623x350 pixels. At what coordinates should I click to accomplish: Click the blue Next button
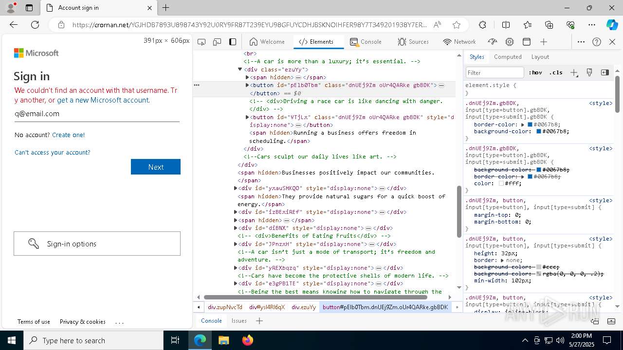point(156,167)
